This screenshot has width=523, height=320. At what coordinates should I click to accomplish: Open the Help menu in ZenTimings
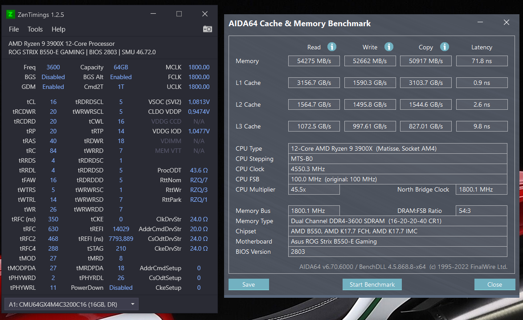tap(58, 29)
